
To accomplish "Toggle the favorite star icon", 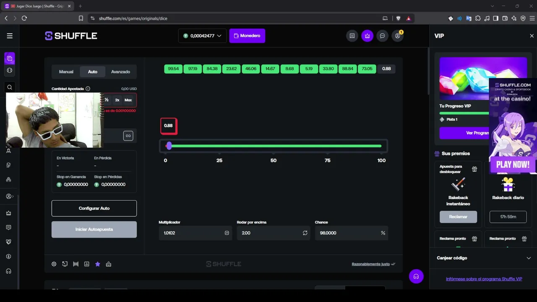I will coord(98,264).
